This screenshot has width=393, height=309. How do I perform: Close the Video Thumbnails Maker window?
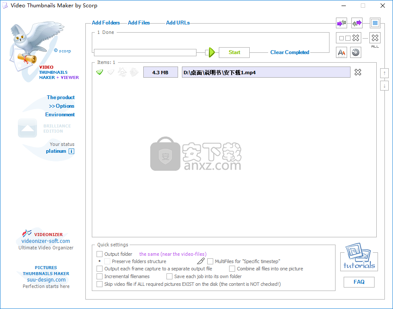point(382,6)
